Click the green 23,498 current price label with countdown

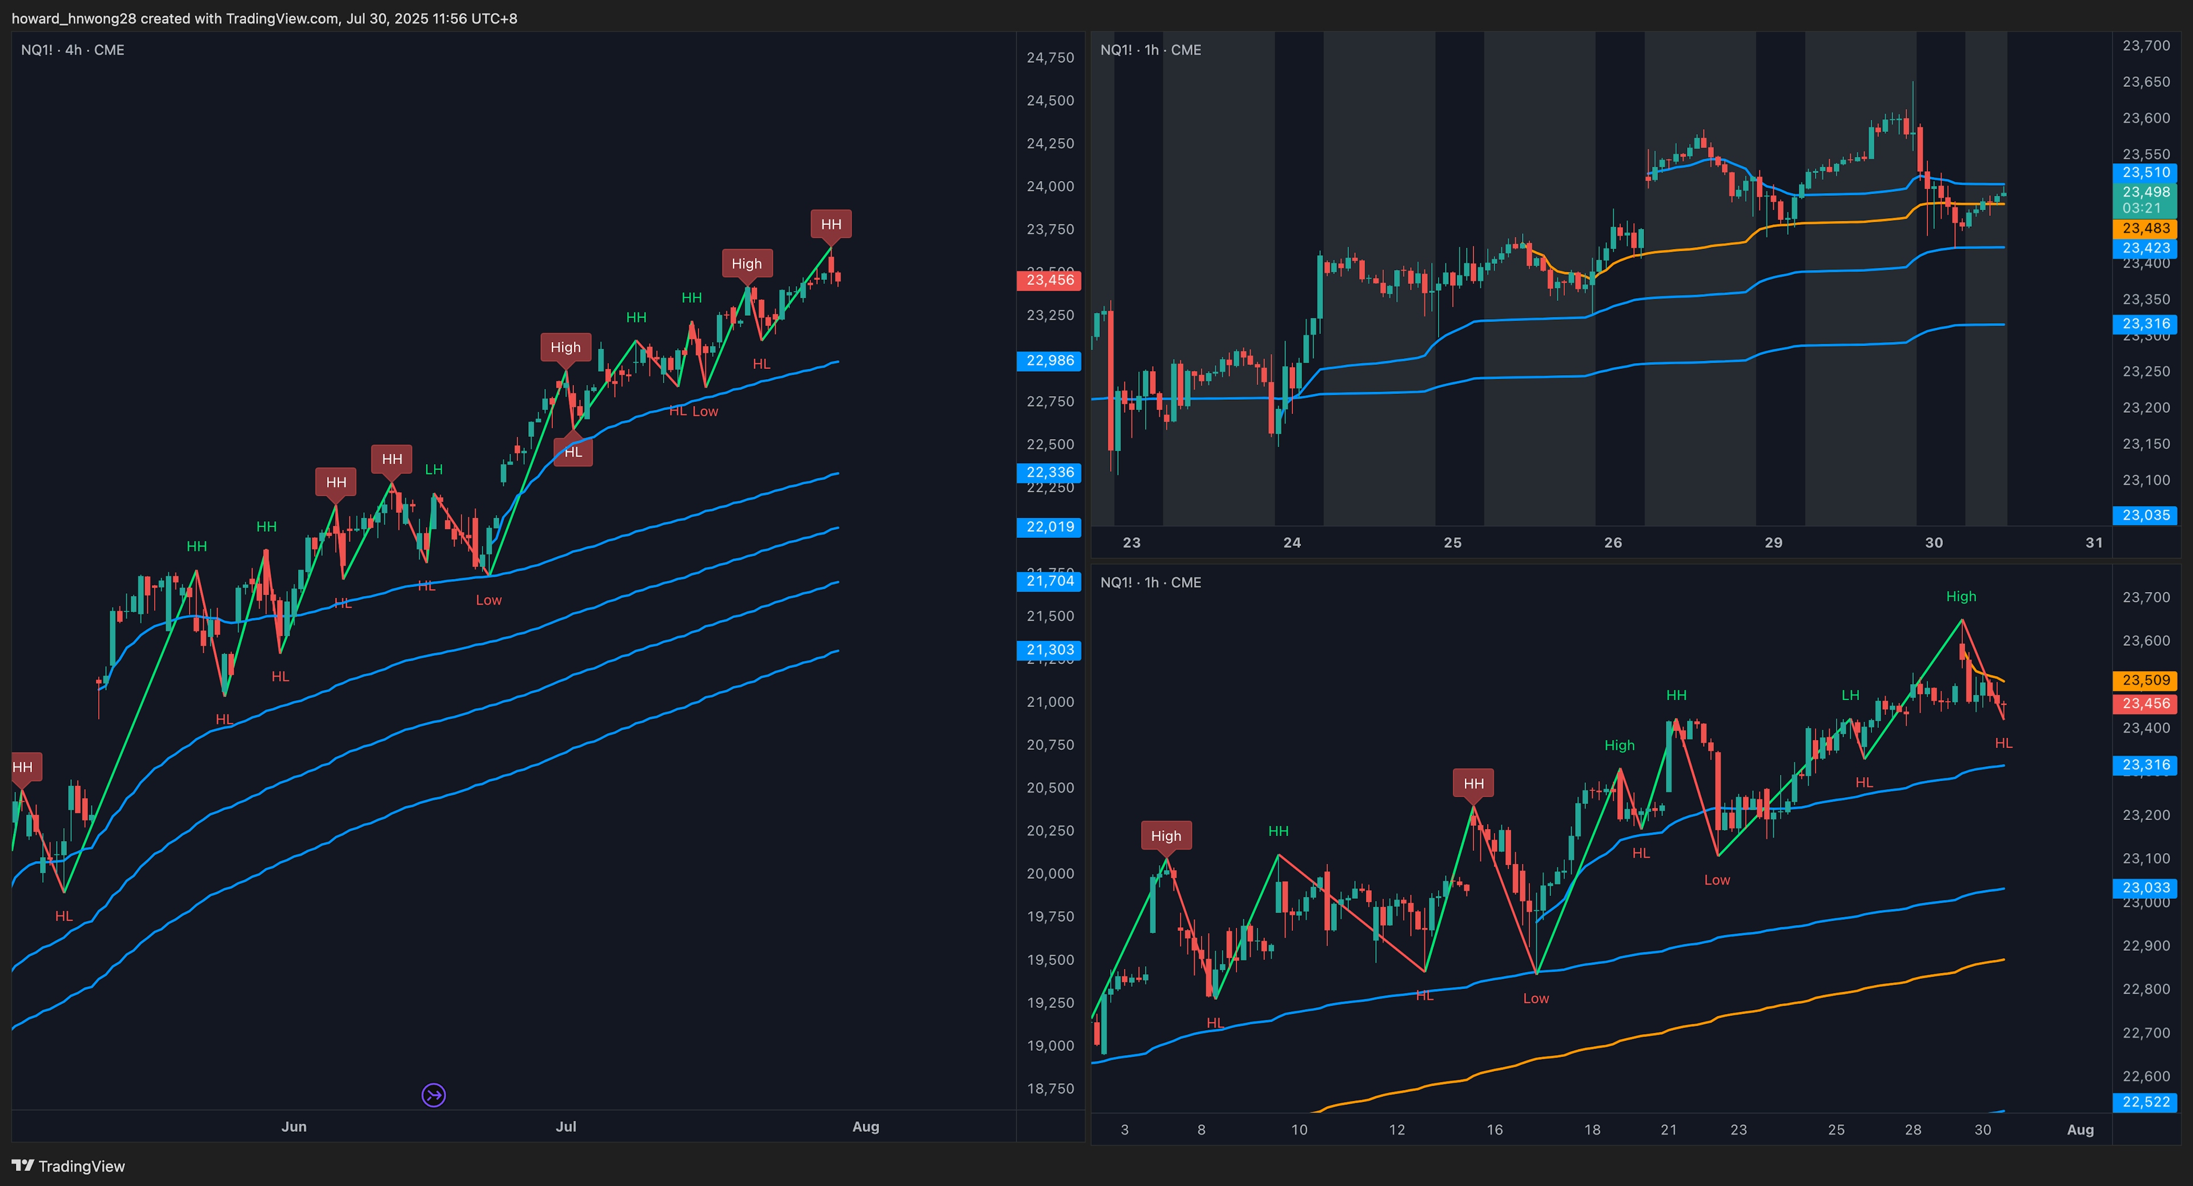pos(2146,200)
